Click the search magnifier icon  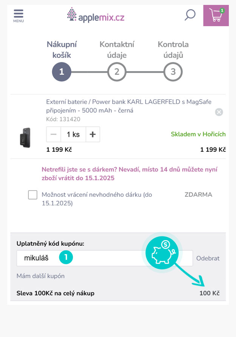click(190, 15)
